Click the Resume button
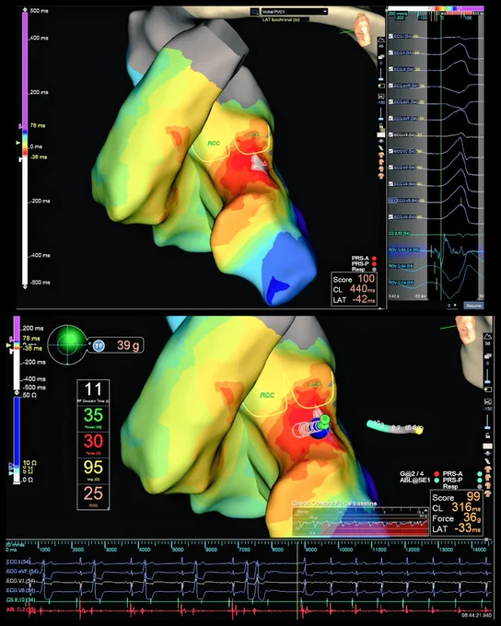 473,306
